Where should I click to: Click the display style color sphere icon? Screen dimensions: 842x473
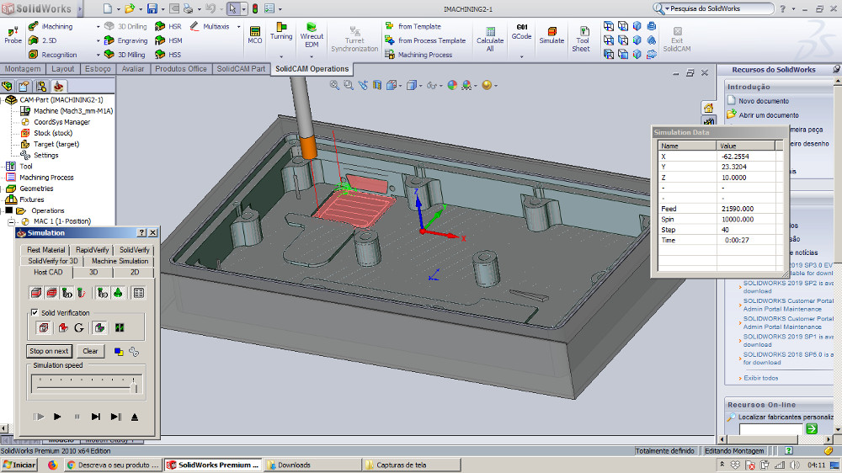[452, 85]
